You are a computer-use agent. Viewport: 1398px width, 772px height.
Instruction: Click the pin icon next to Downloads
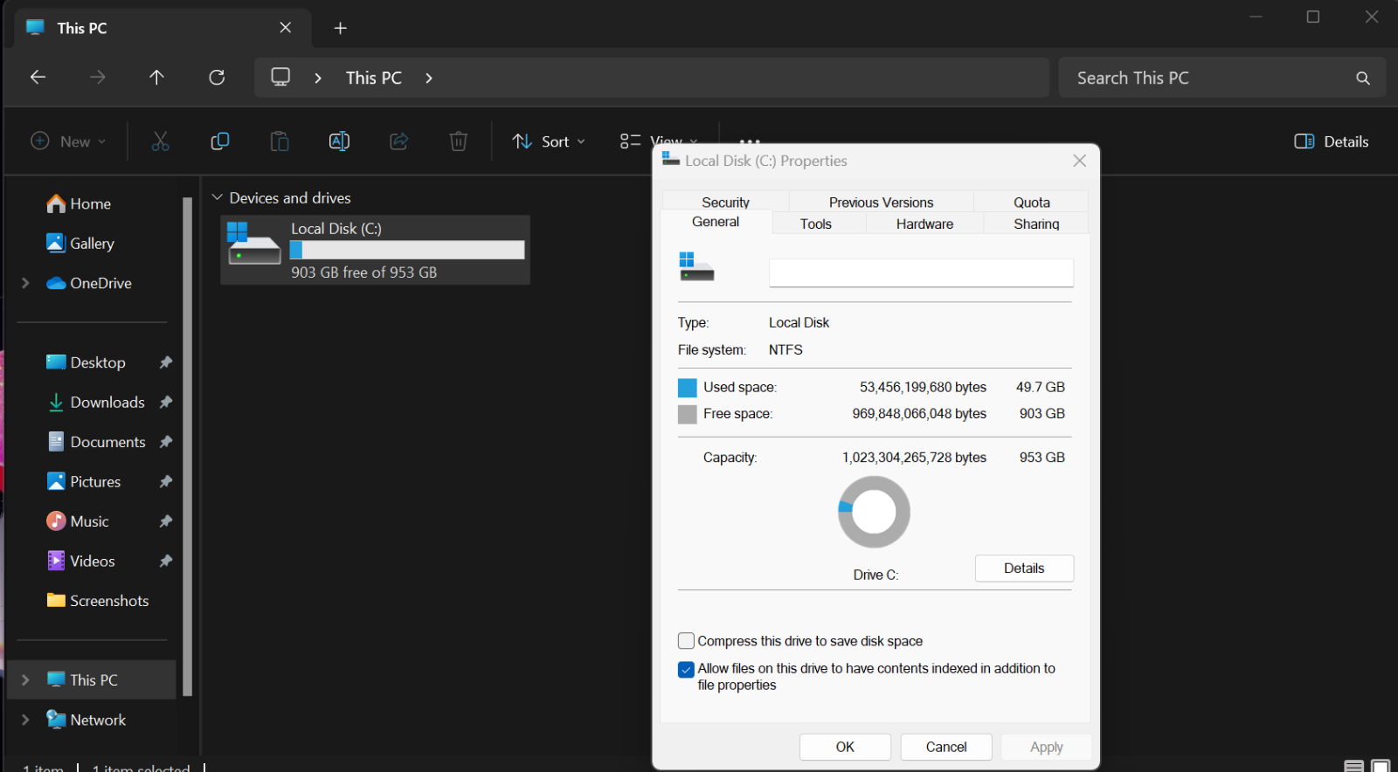(x=166, y=402)
